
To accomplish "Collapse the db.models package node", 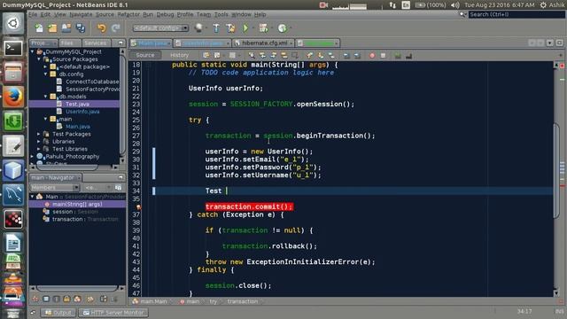I will coord(46,97).
